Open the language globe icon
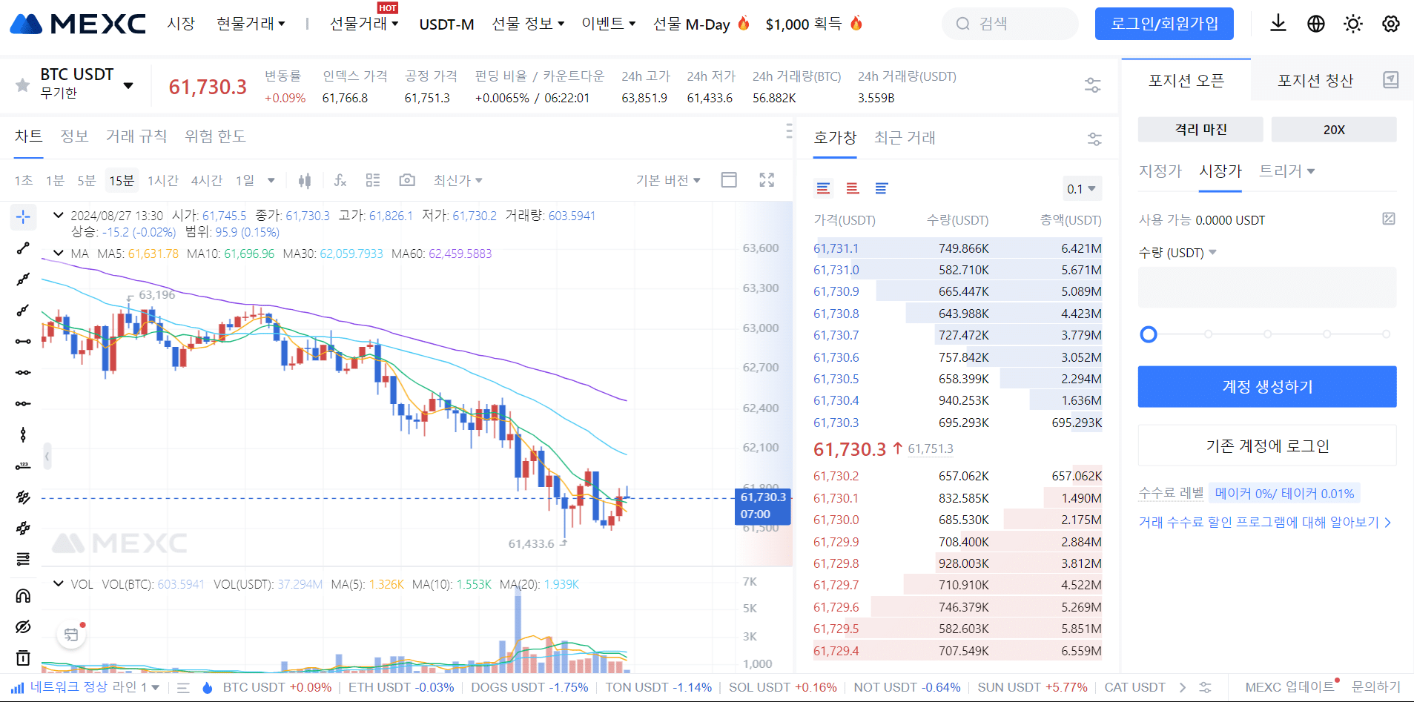This screenshot has height=702, width=1414. (x=1316, y=24)
